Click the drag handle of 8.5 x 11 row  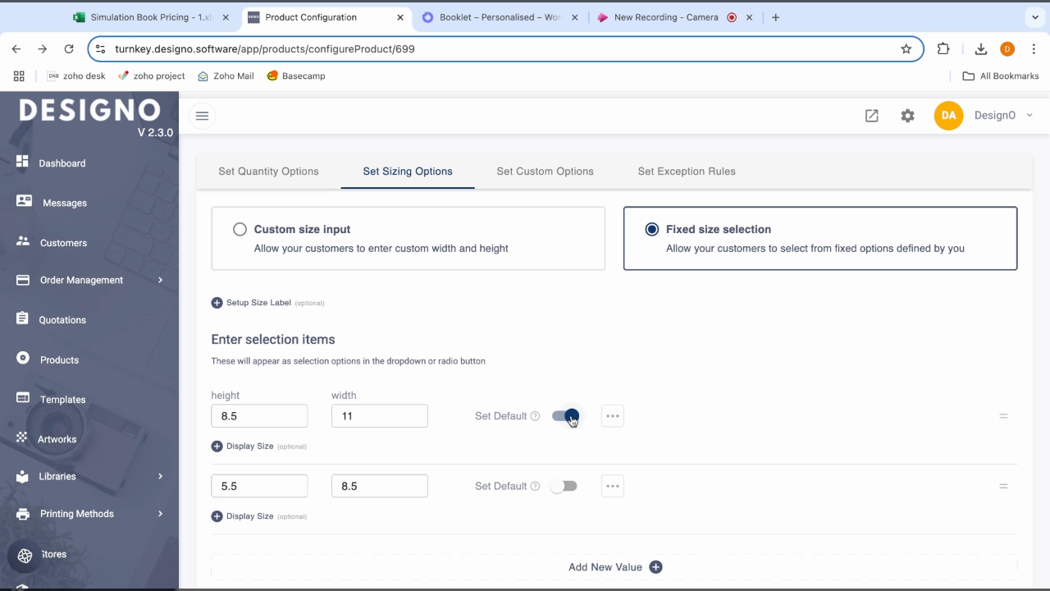pyautogui.click(x=1002, y=416)
